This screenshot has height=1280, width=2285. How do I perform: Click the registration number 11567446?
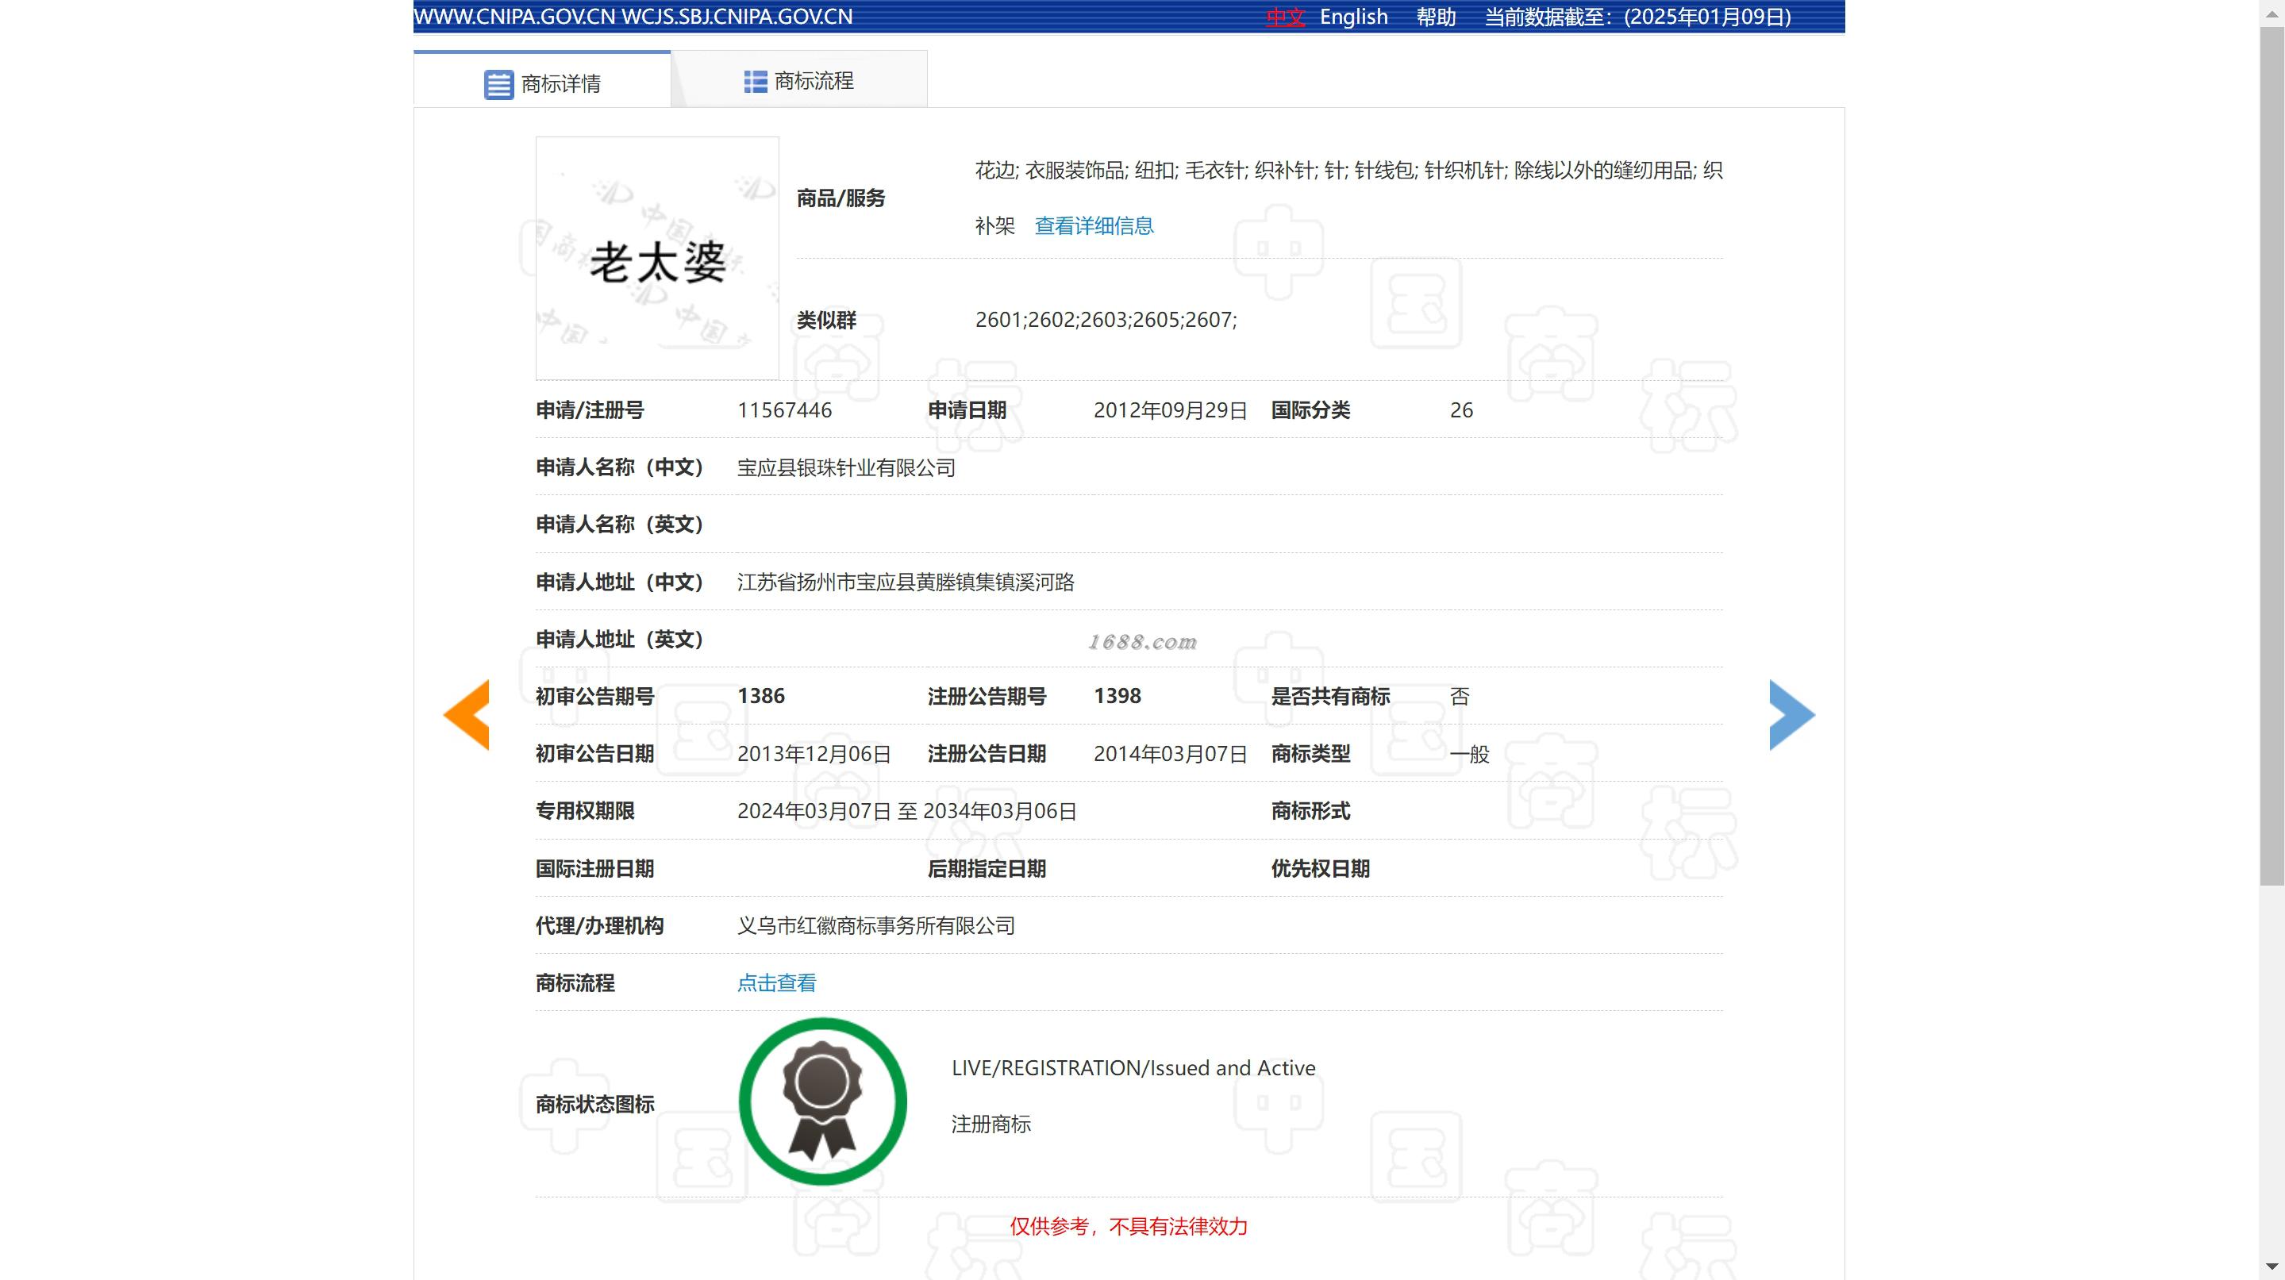coord(784,411)
